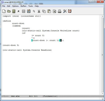Open the Options menu
This screenshot has width=105, height=101.
[15, 6]
